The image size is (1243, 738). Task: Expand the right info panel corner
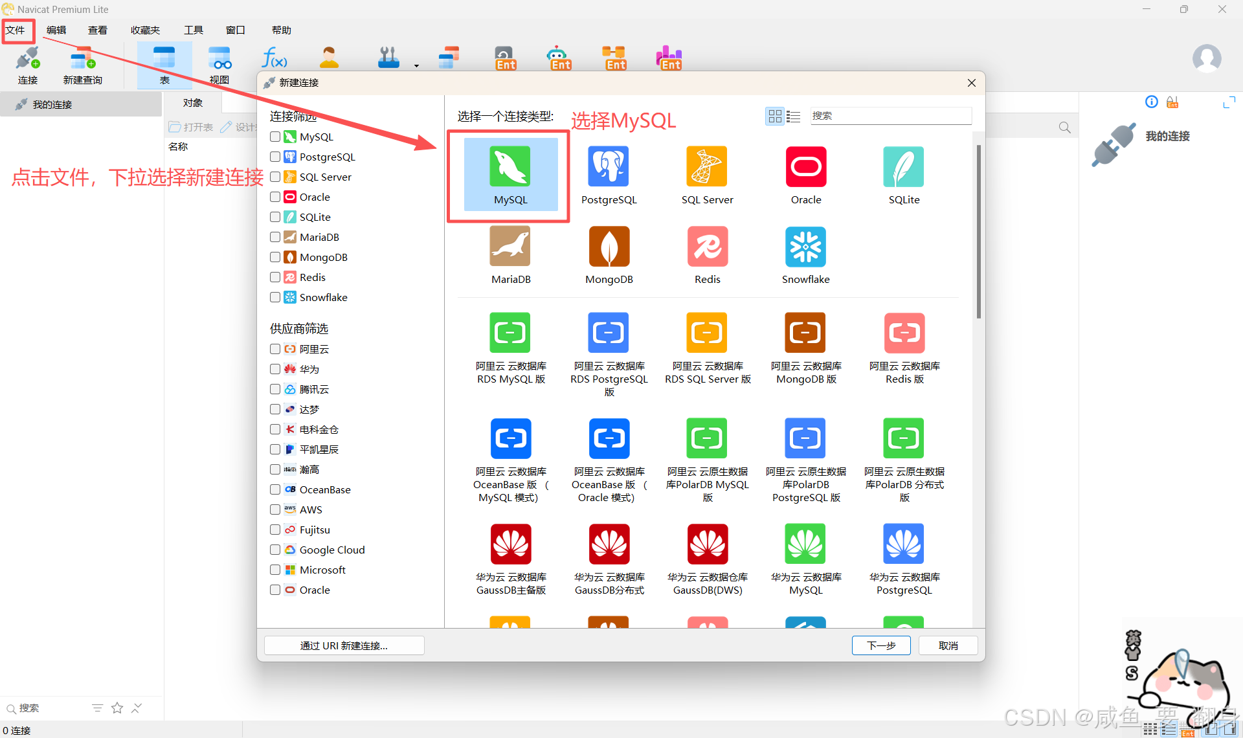(x=1228, y=102)
